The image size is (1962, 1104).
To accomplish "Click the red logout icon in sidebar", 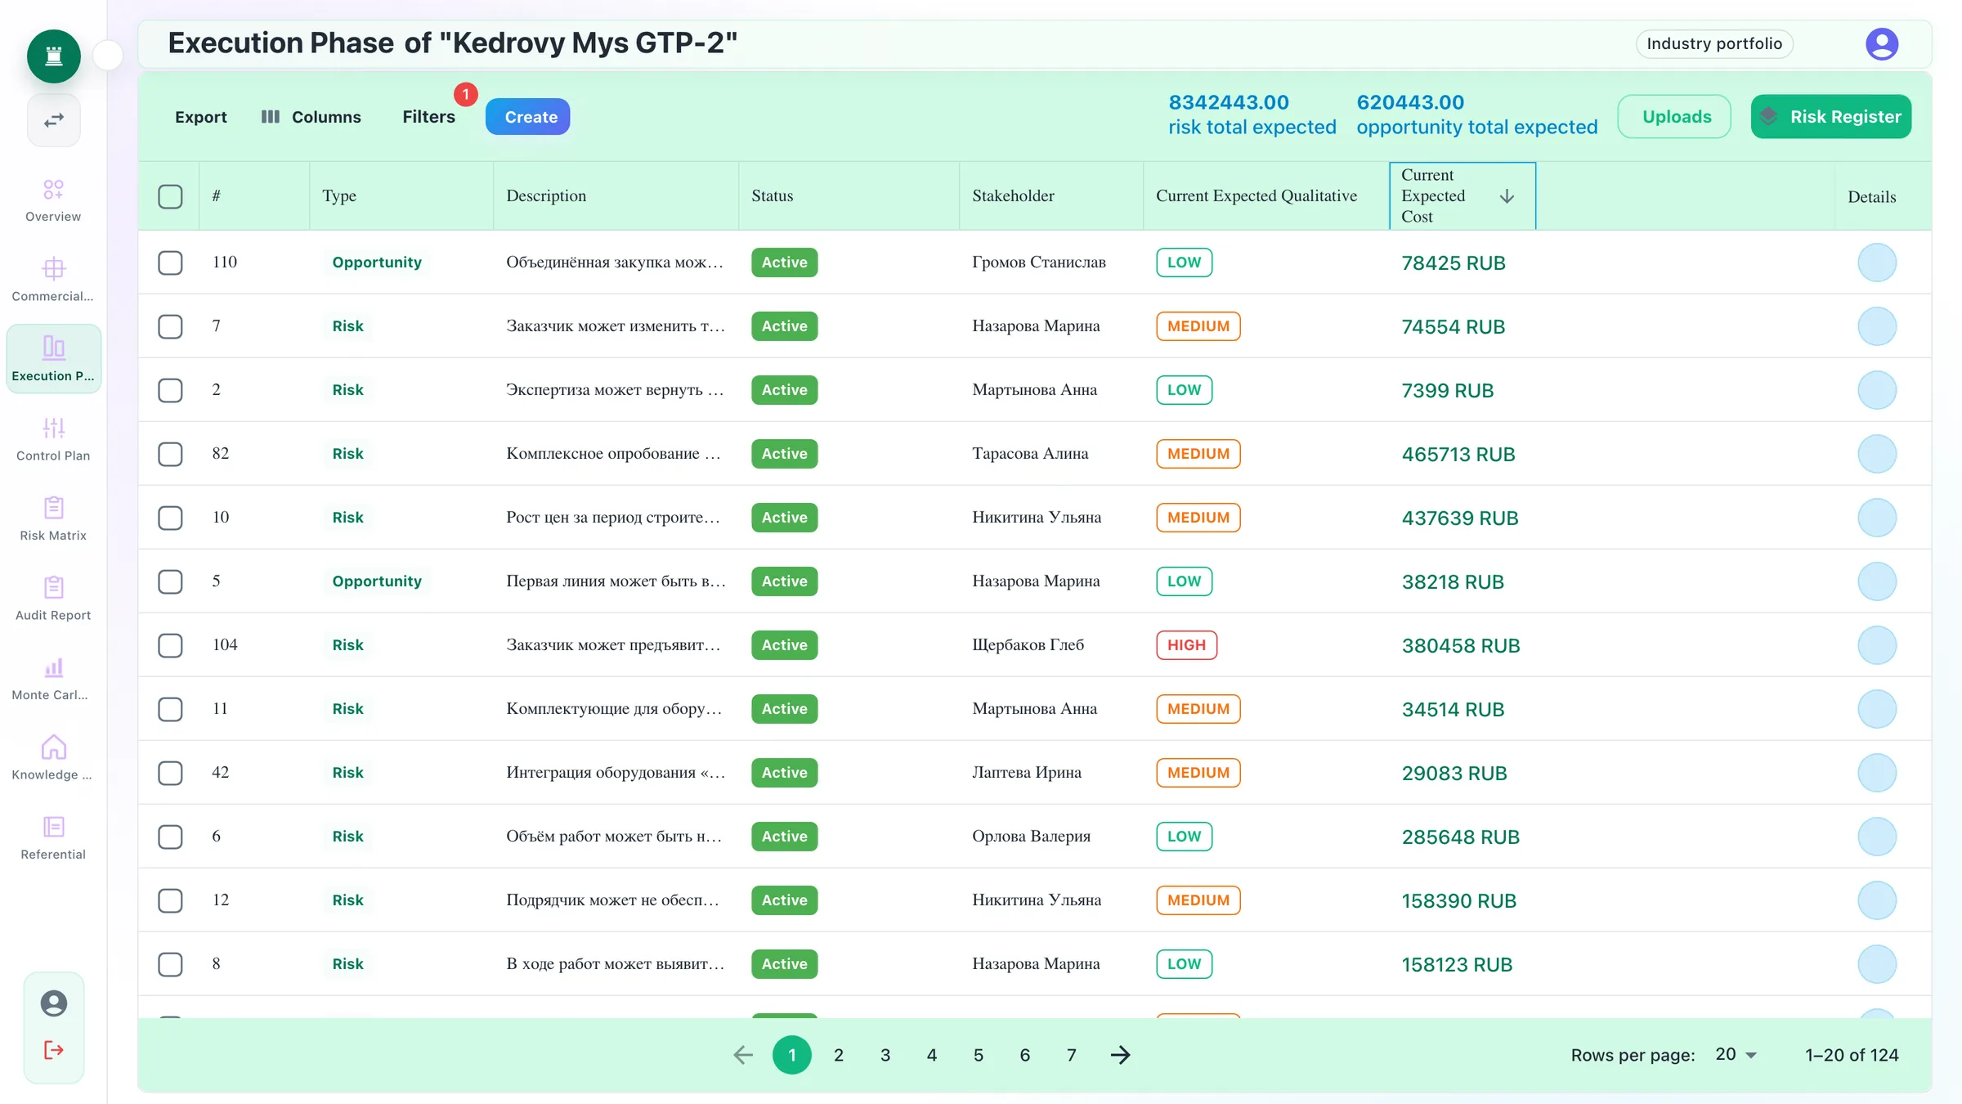I will 54,1050.
